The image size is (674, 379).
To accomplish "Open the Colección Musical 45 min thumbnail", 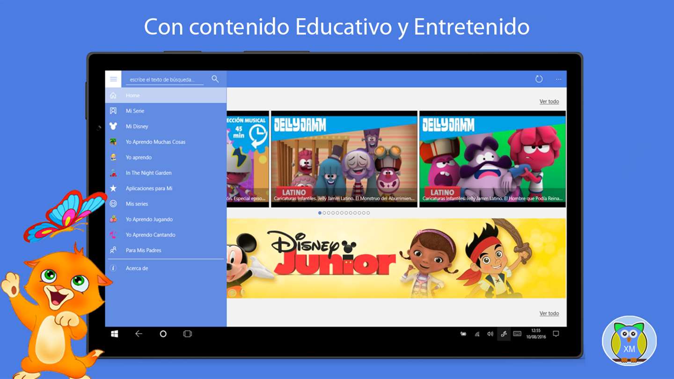I will (248, 159).
